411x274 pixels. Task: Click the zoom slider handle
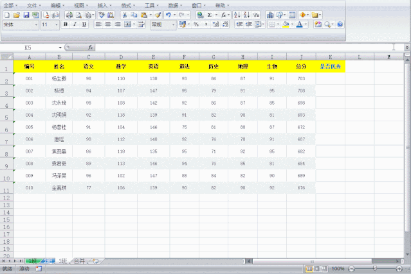pos(375,268)
